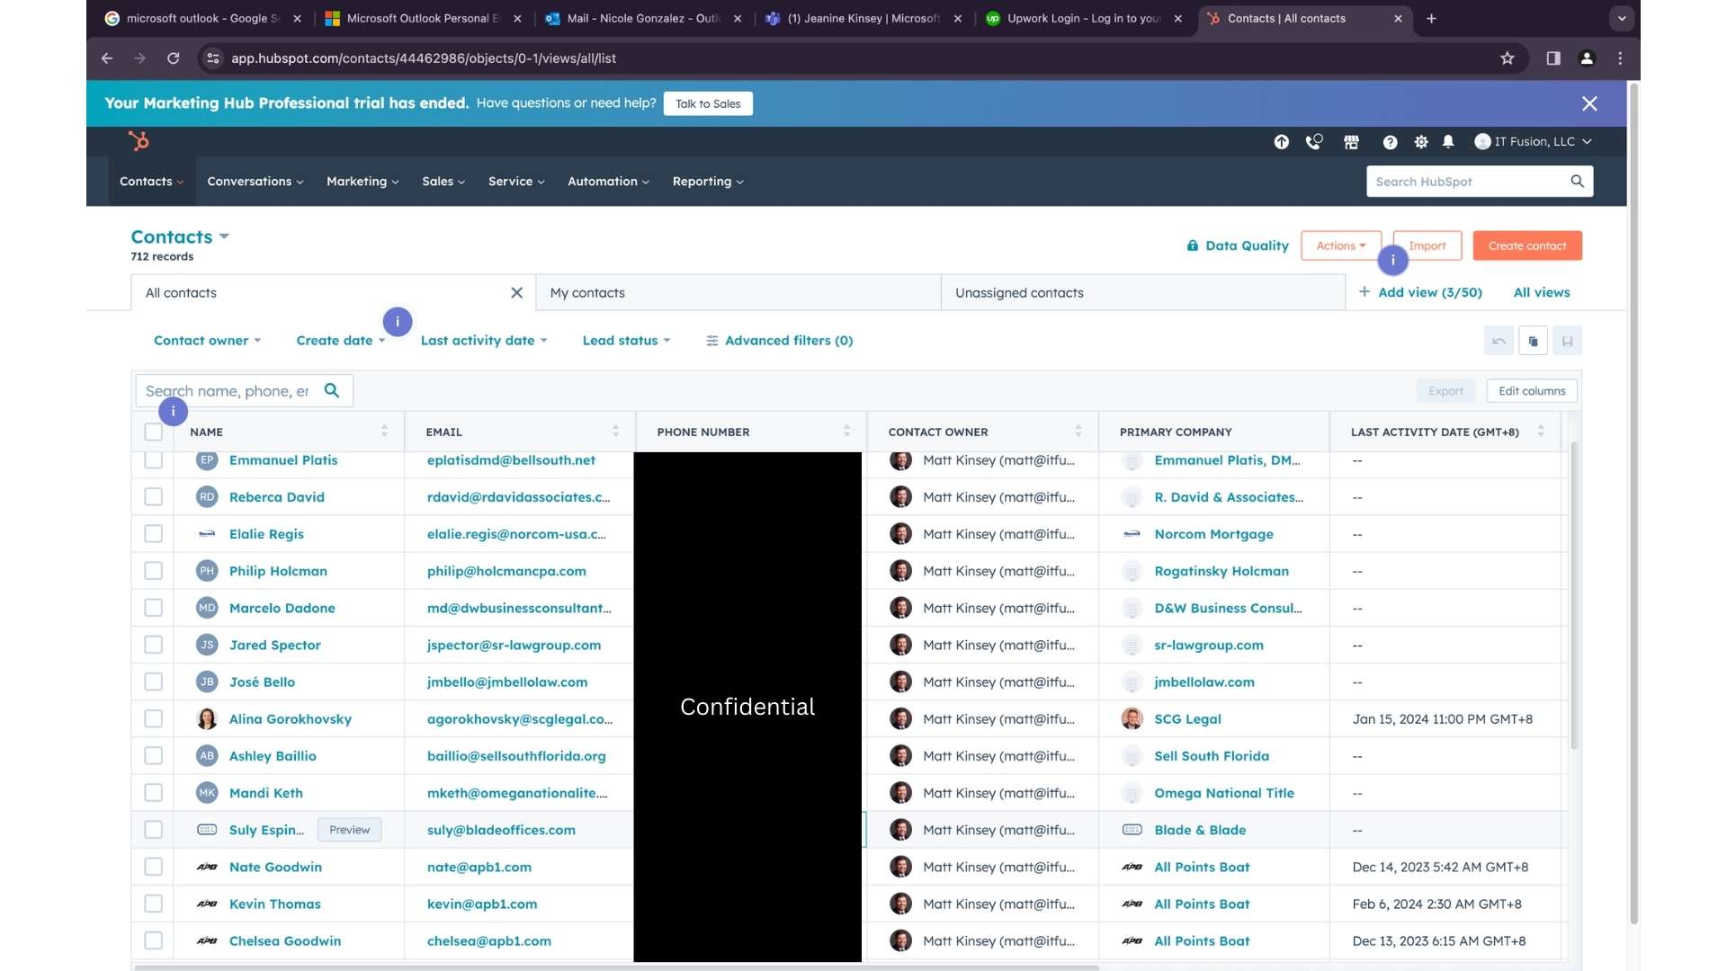This screenshot has width=1727, height=971.
Task: Open the help question mark icon
Action: pos(1390,142)
